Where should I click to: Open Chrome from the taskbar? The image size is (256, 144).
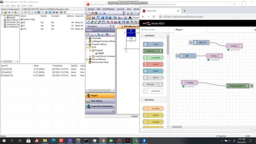(x=103, y=140)
